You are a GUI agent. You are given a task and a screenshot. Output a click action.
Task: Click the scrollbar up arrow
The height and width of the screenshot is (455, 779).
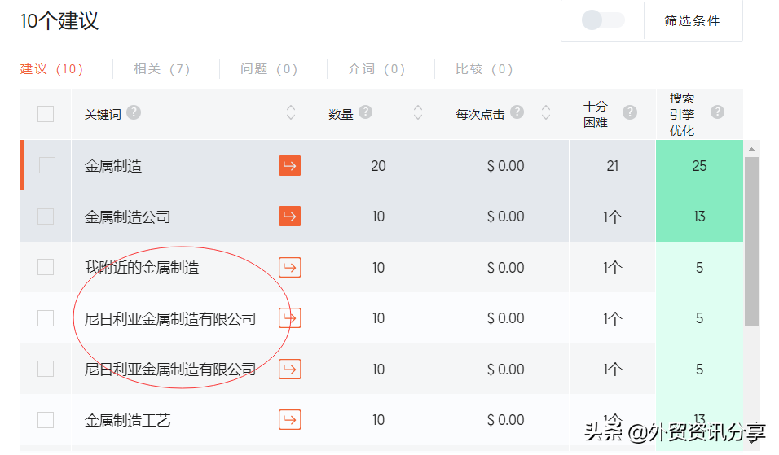[751, 149]
